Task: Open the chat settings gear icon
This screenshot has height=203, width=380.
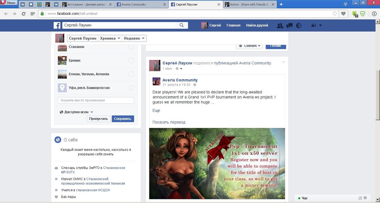Action: pos(365,198)
